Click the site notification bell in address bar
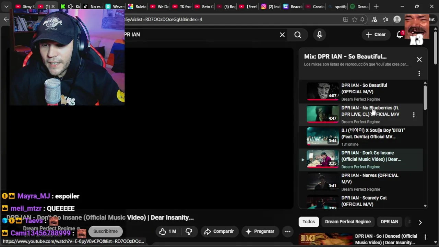The image size is (439, 247). (x=363, y=20)
